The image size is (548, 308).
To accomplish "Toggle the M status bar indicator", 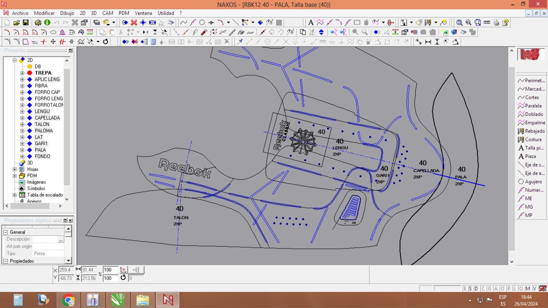I will tap(528, 289).
